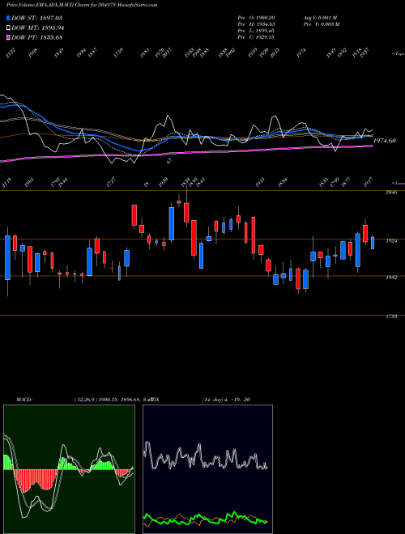
Task: Select the 'DOW PT: 1833.68' legend text
Action: (36, 38)
